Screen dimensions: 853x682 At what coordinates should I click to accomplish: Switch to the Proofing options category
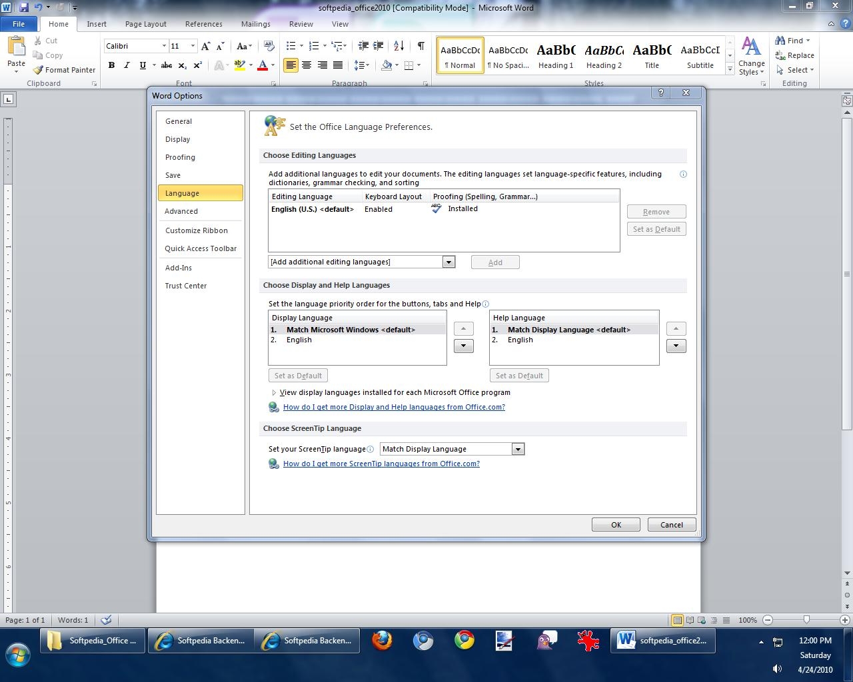tap(180, 157)
